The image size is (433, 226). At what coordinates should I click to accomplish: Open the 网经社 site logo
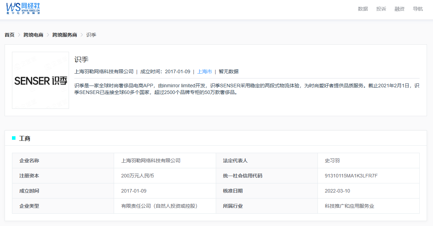click(x=23, y=8)
